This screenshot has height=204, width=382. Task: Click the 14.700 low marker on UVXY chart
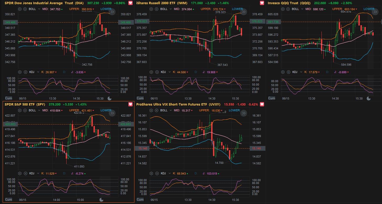(x=219, y=163)
